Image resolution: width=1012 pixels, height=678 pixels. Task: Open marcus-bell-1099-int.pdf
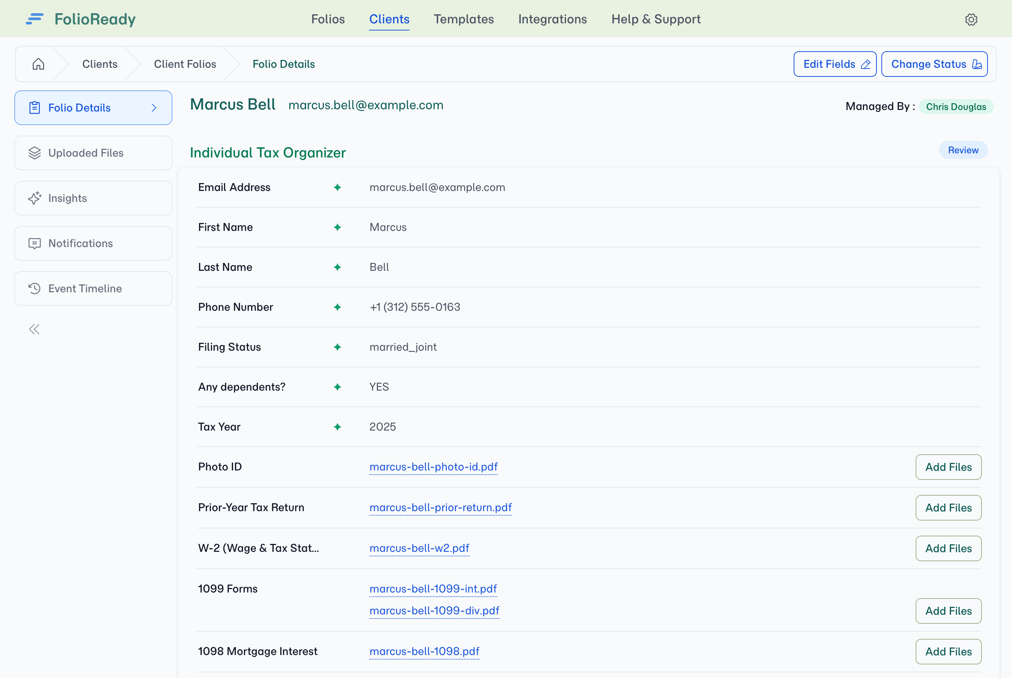click(433, 589)
